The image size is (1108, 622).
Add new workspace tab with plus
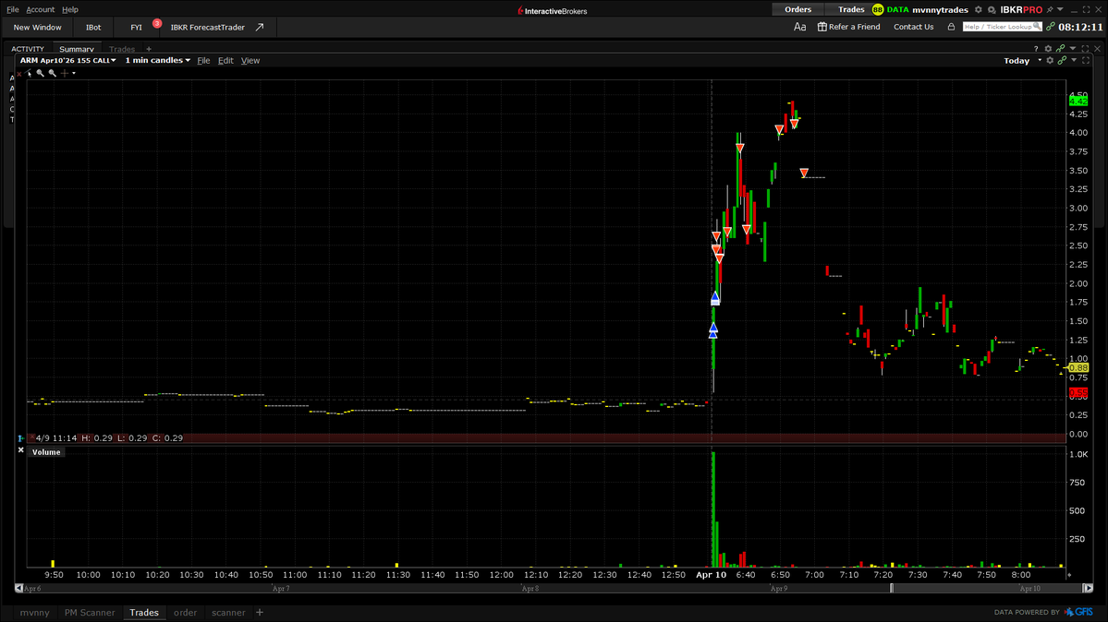260,613
